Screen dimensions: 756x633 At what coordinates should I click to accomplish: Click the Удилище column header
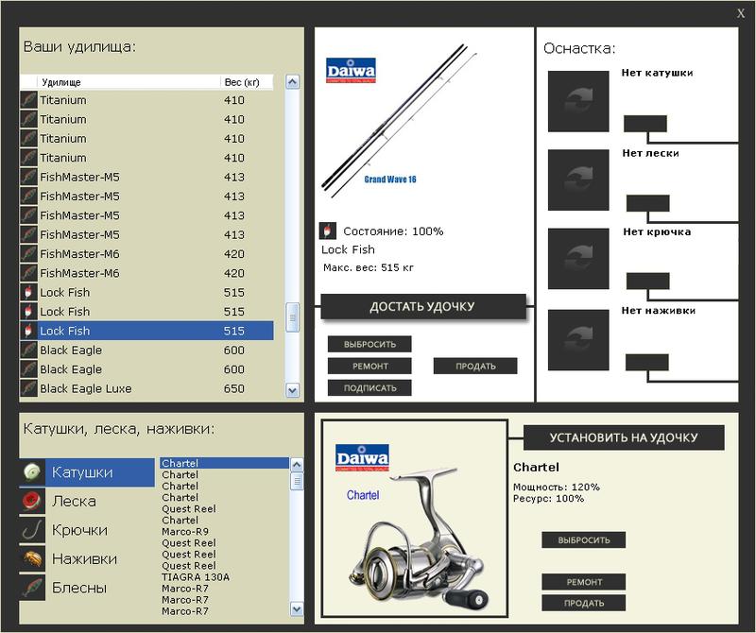(x=129, y=82)
